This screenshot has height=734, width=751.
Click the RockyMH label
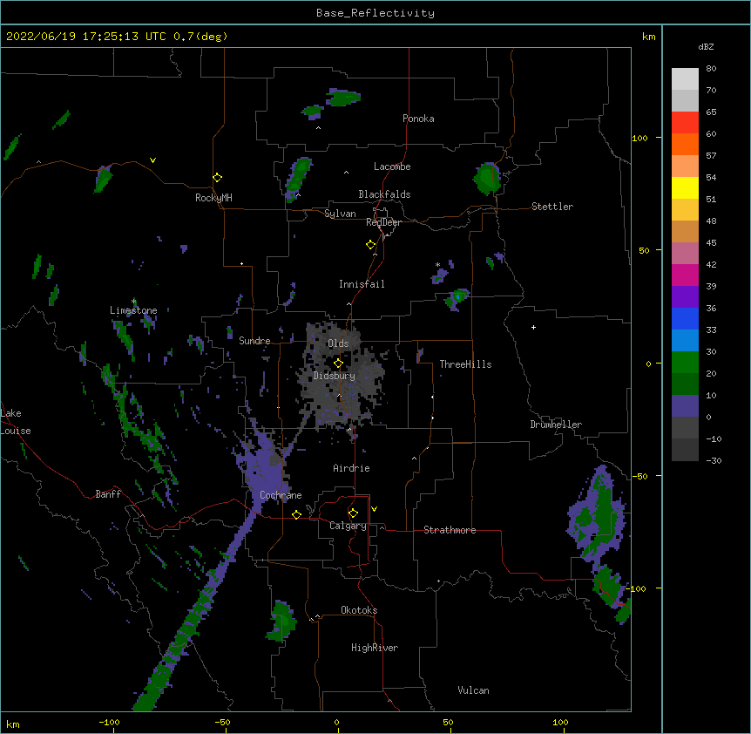pos(213,198)
